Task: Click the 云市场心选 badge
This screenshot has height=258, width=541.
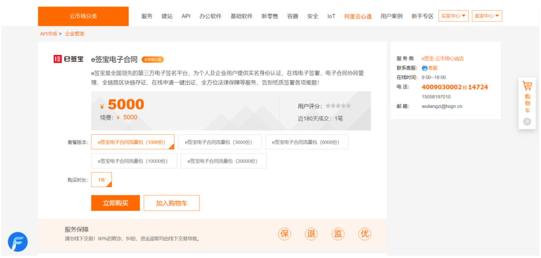Action: pyautogui.click(x=153, y=59)
